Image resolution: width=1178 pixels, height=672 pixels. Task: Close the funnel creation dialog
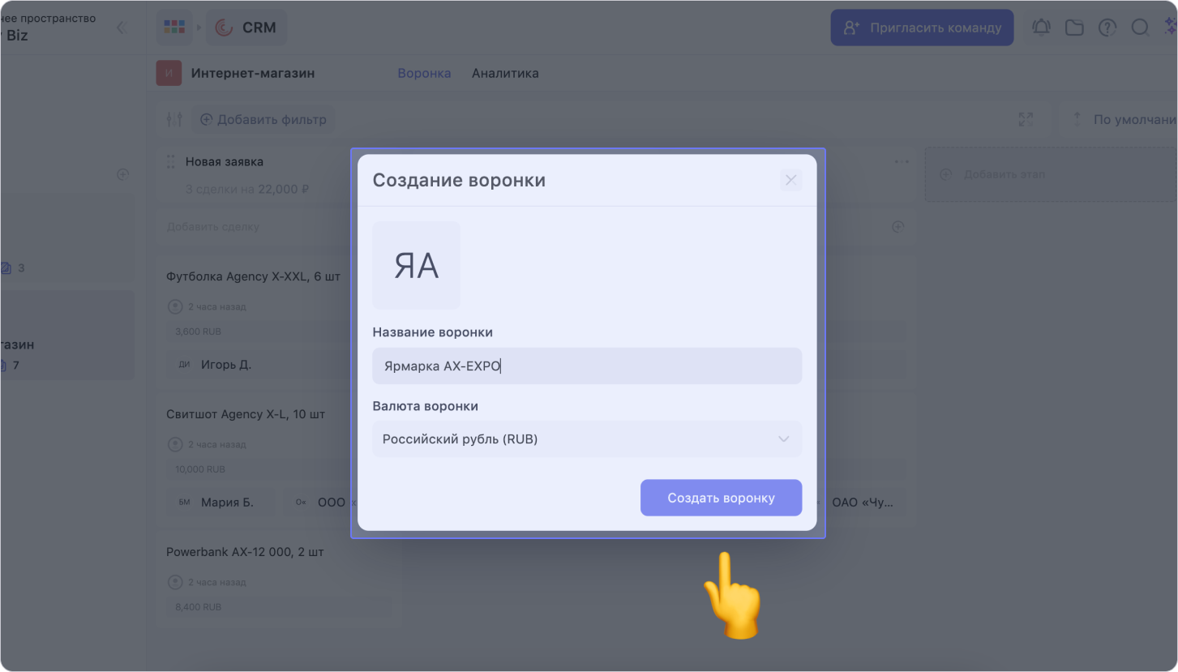(790, 180)
